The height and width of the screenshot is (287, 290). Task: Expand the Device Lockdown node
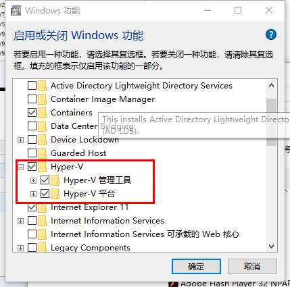click(x=20, y=140)
